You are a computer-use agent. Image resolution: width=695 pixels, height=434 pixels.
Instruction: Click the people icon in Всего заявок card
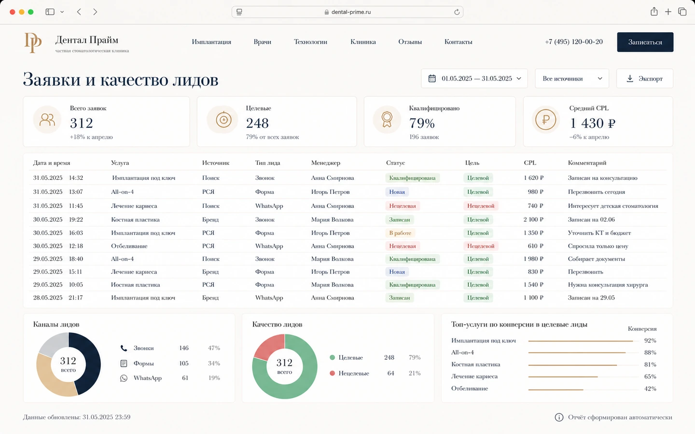47,119
